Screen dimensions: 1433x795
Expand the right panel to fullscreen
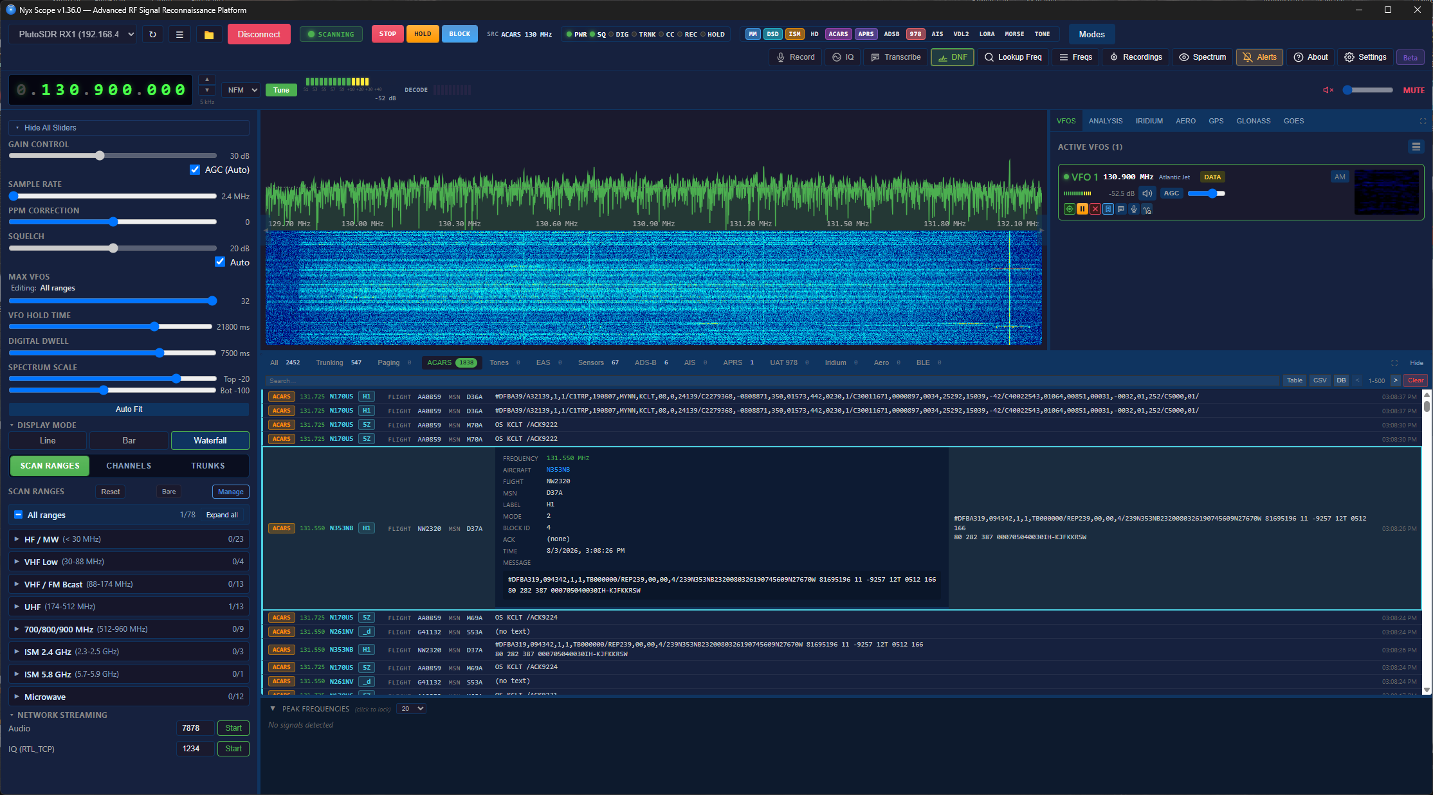[1423, 121]
